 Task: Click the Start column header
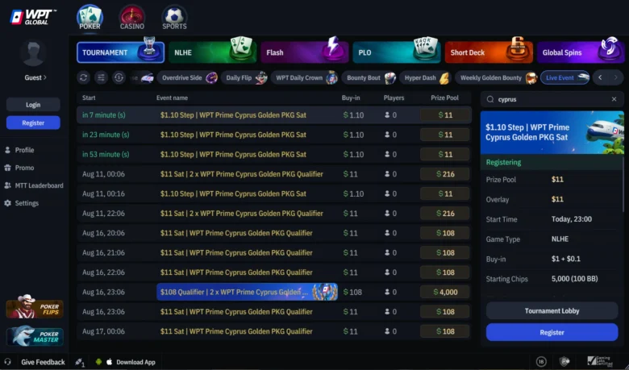(x=89, y=98)
